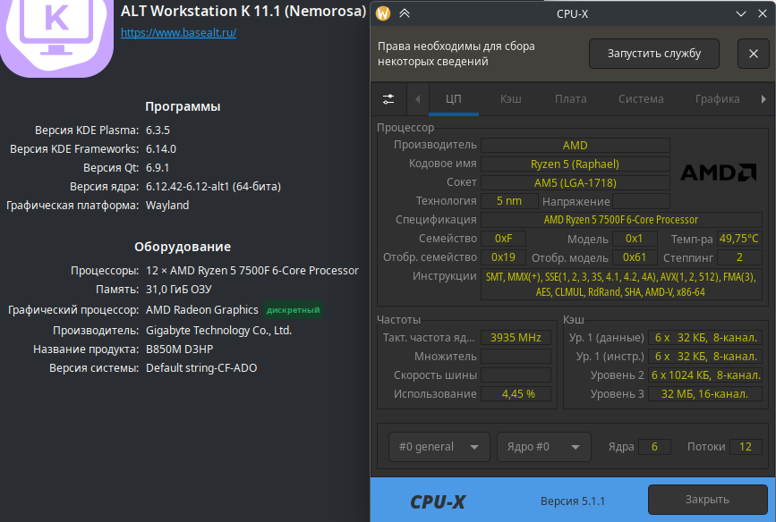The image size is (776, 522).
Task: Click the 31,0 ГиБ ОЗУ memory value
Action: [x=179, y=290]
